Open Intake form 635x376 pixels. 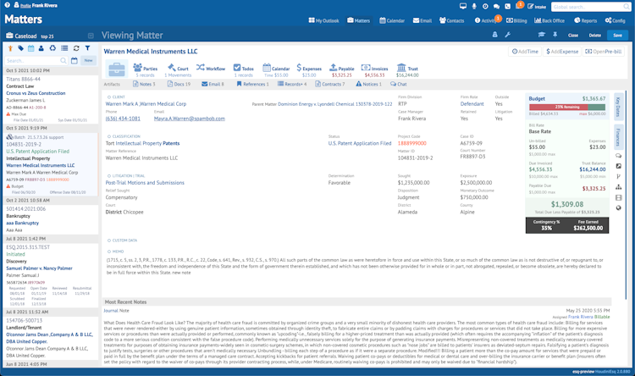537,7
